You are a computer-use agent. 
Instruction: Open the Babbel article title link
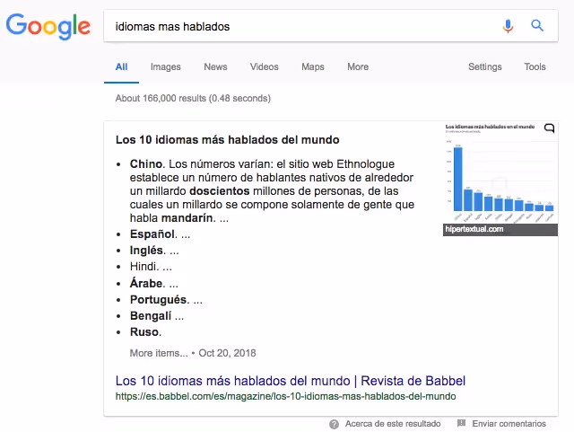click(291, 381)
